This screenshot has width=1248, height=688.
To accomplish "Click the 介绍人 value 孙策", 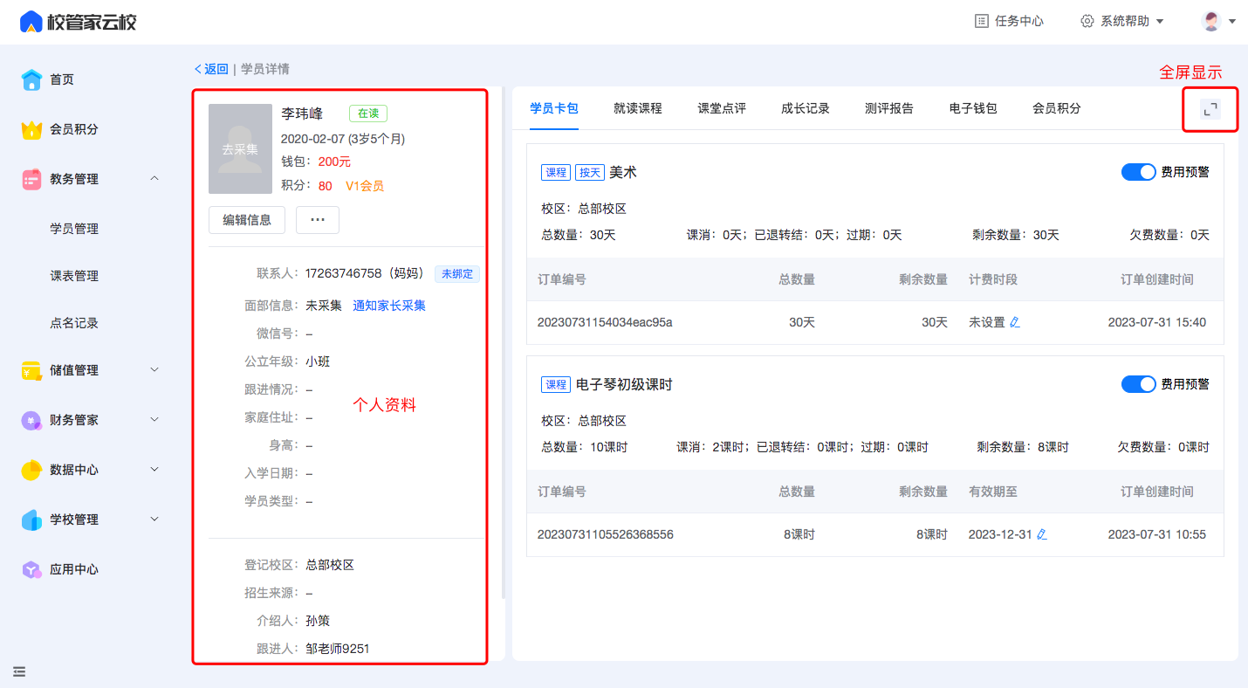I will tap(318, 621).
